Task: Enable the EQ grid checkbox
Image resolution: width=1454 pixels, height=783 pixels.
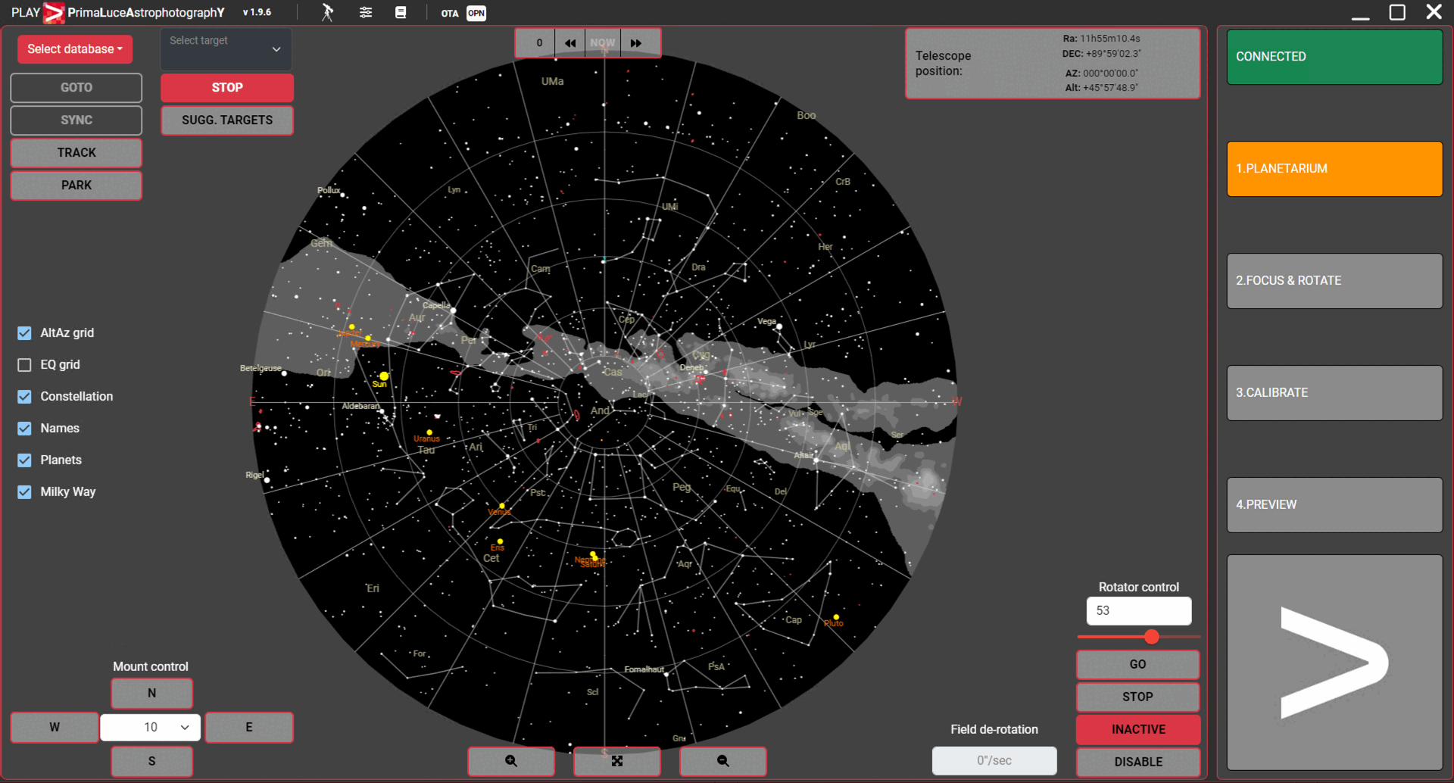Action: [24, 365]
